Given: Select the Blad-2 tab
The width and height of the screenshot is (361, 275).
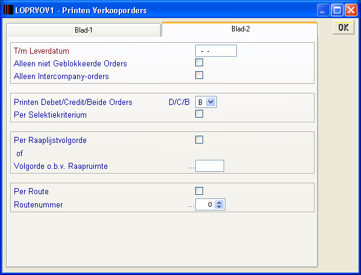Looking at the screenshot, I should (240, 29).
